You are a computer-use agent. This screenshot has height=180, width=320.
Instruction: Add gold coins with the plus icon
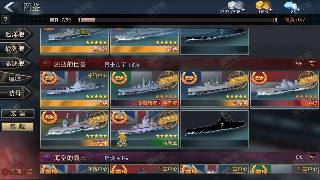click(271, 10)
